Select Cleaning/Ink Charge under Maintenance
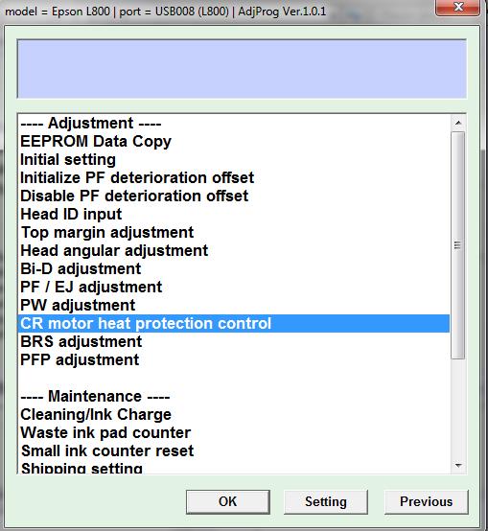The width and height of the screenshot is (488, 531). pos(234,415)
